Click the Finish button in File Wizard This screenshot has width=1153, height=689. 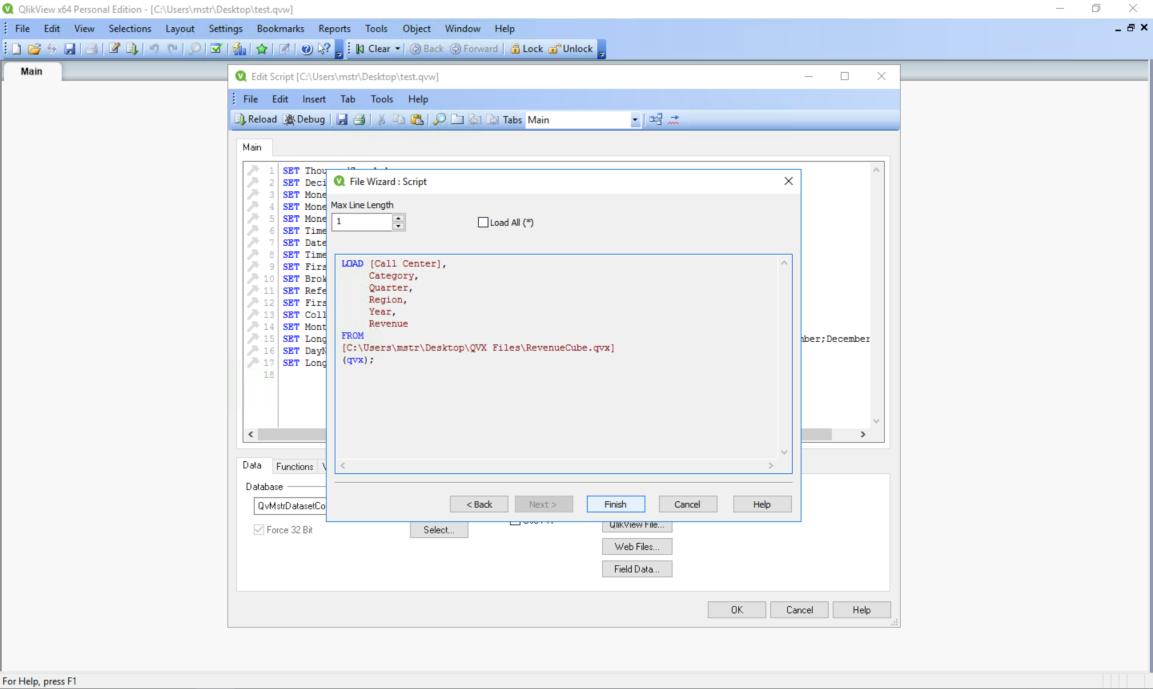[x=615, y=504]
